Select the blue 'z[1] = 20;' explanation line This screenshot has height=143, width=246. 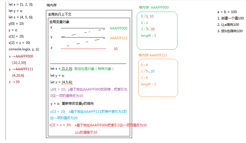(x=89, y=112)
